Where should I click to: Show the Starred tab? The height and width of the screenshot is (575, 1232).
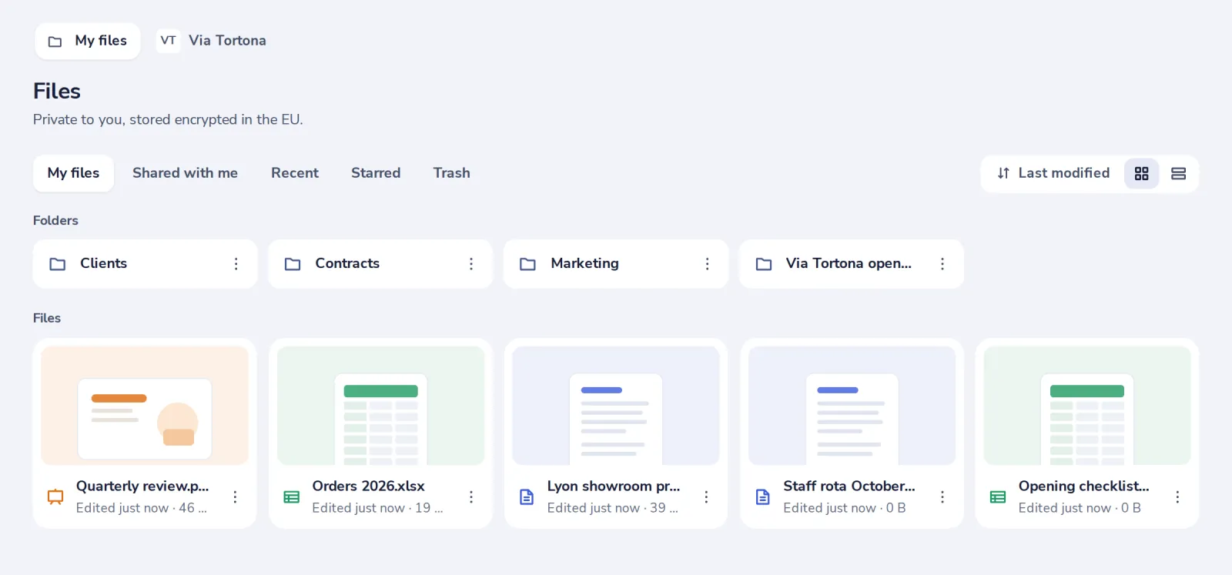(376, 173)
